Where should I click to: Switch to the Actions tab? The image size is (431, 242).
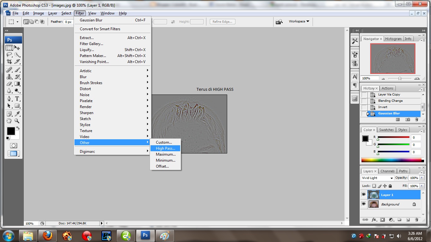387,88
